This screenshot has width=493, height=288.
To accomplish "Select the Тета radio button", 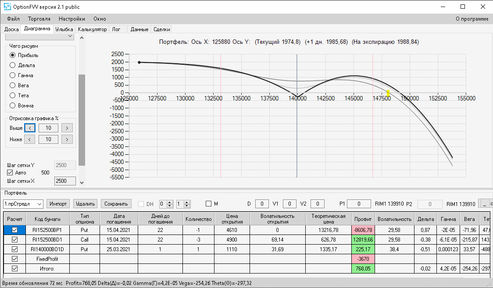I will coord(13,95).
